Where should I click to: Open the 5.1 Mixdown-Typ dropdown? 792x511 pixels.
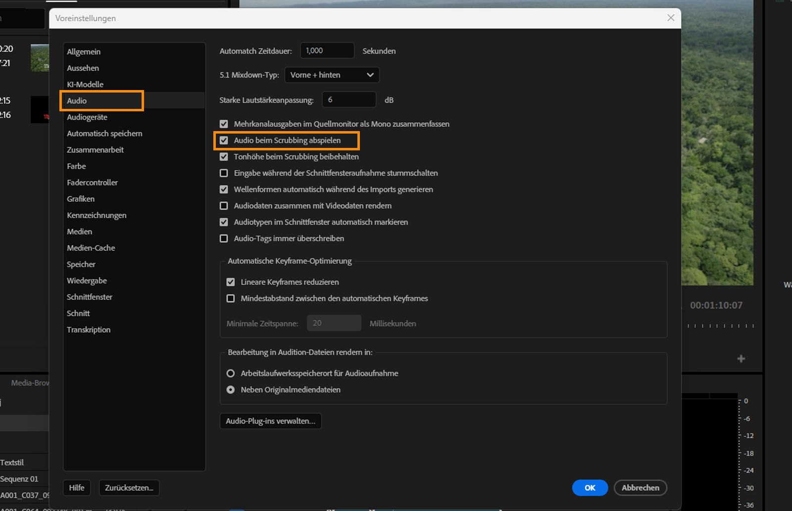(x=332, y=75)
